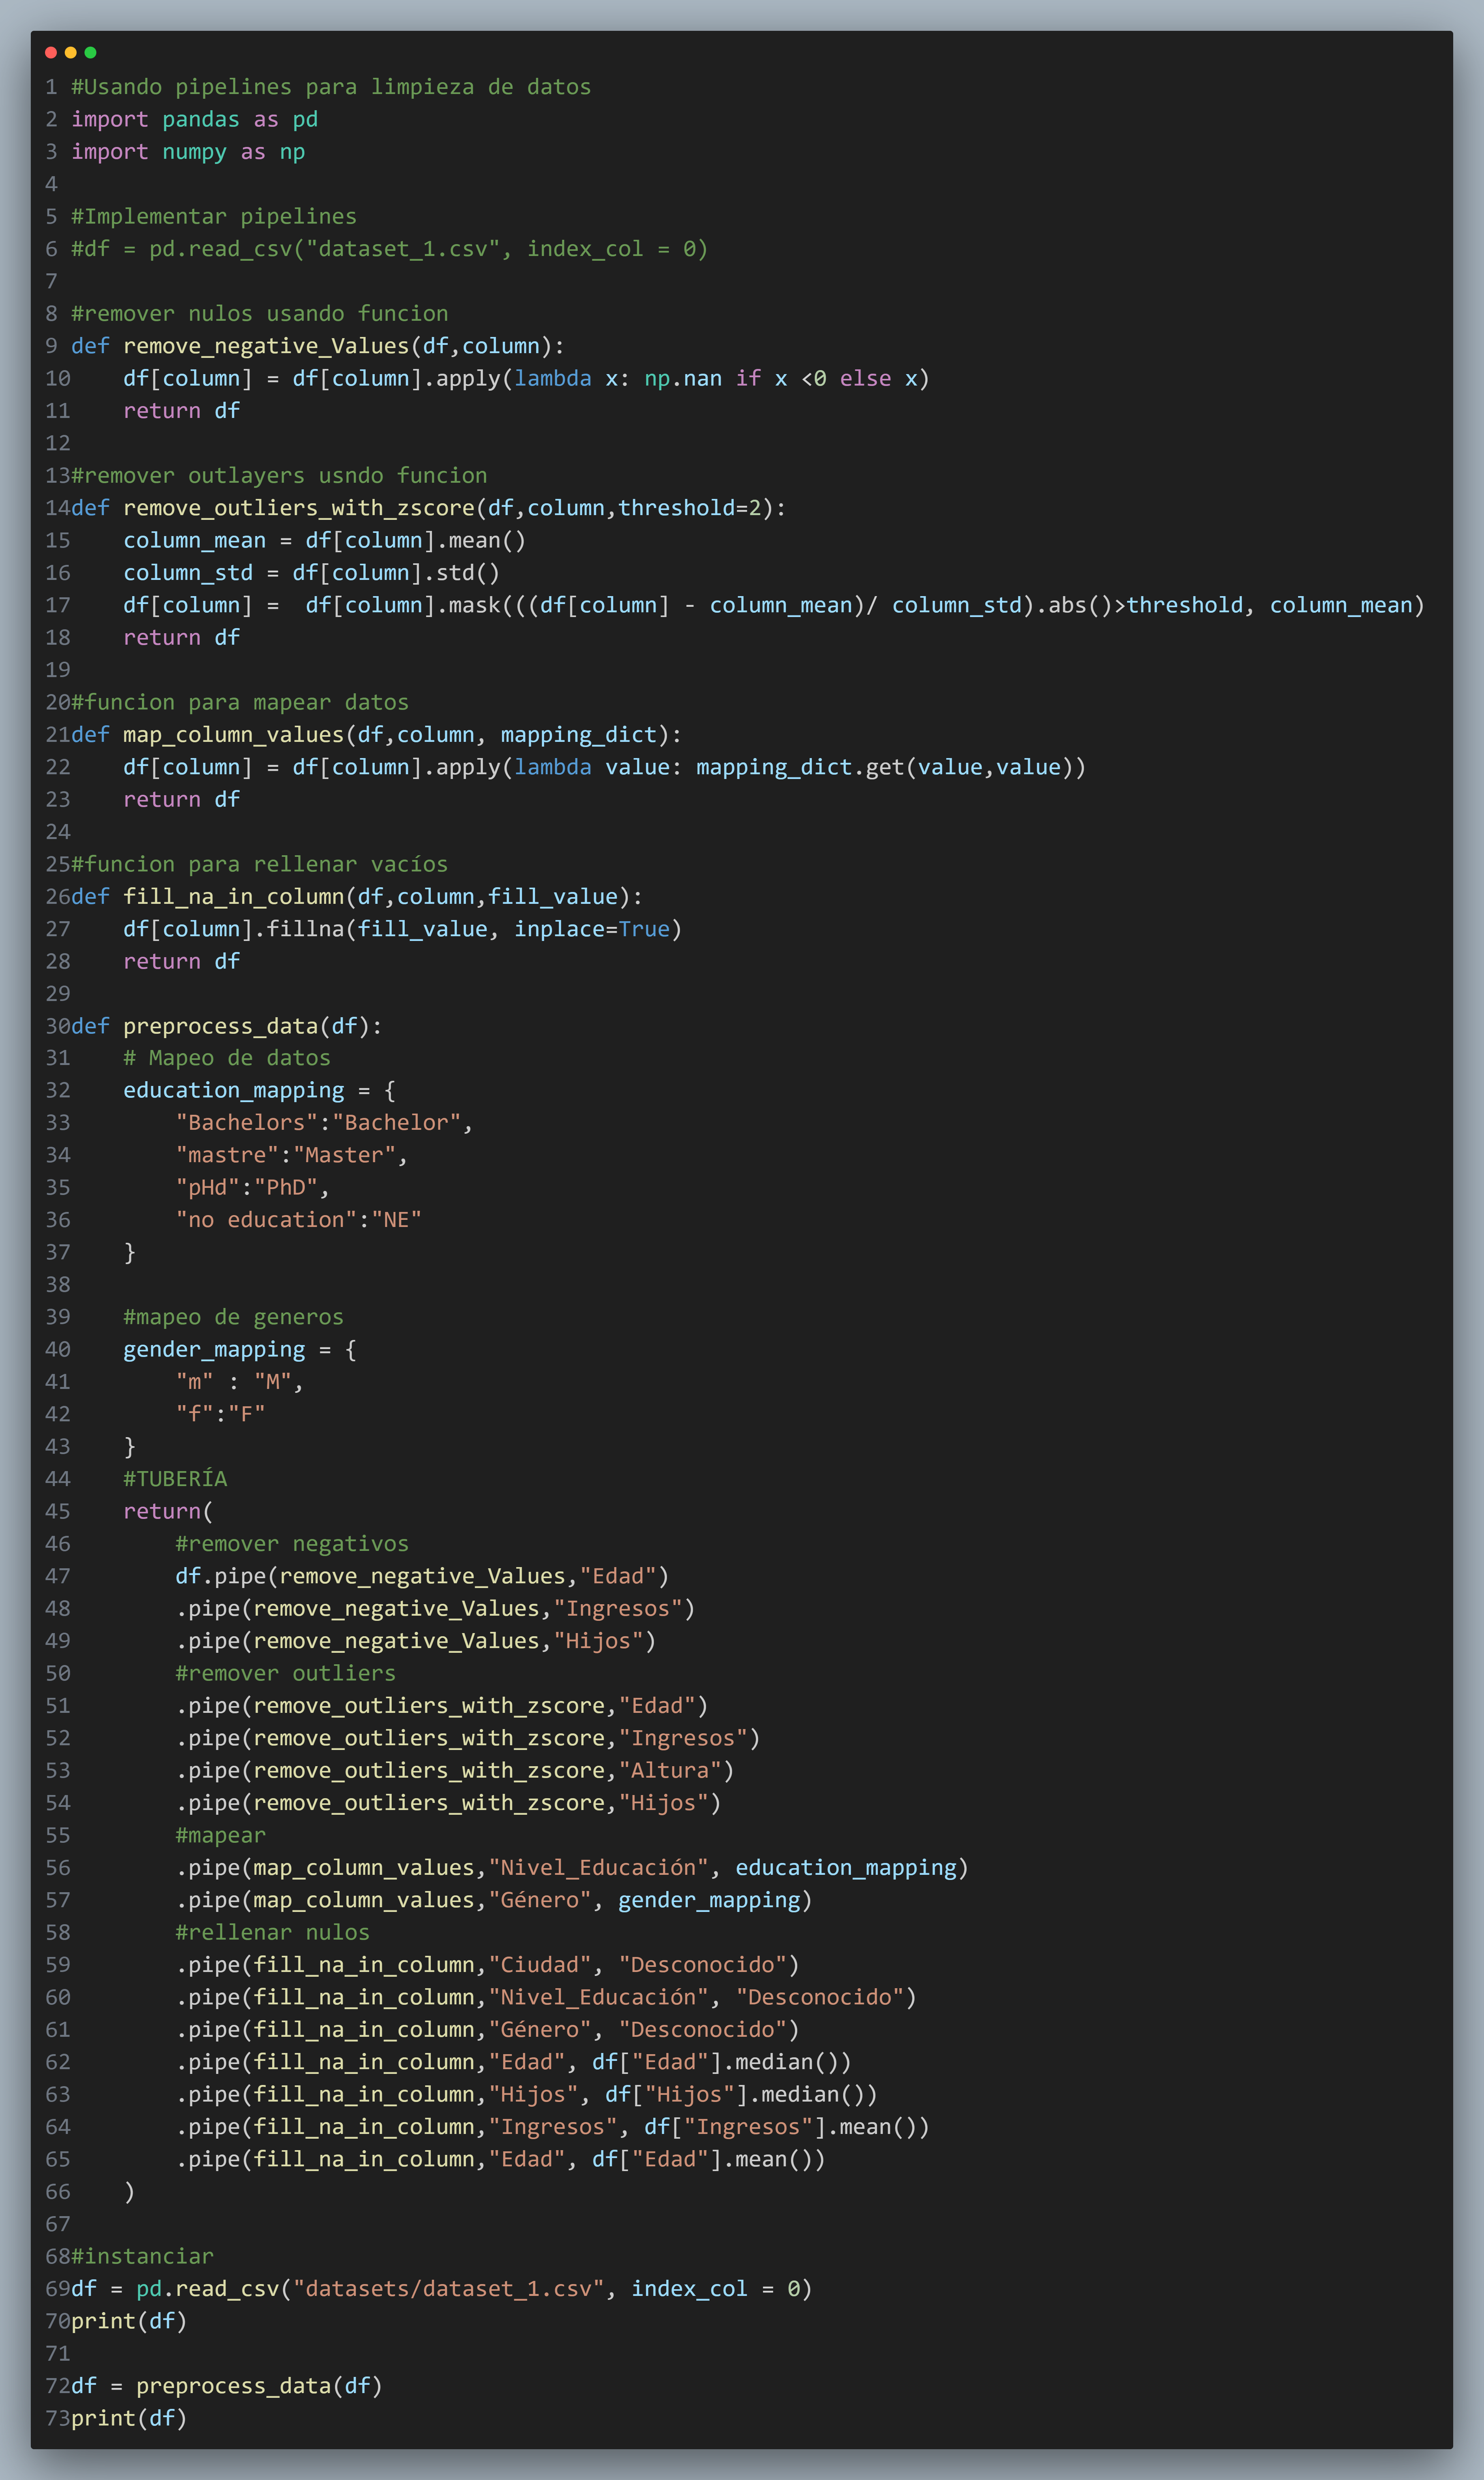Click the 'remove_outliers_with_zscore' function definition
The width and height of the screenshot is (1484, 2480).
(x=429, y=507)
